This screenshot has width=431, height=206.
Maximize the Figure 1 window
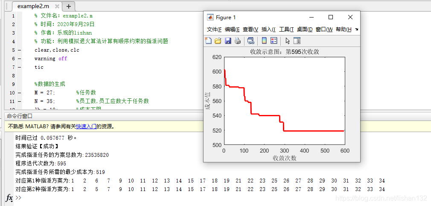tap(331, 18)
